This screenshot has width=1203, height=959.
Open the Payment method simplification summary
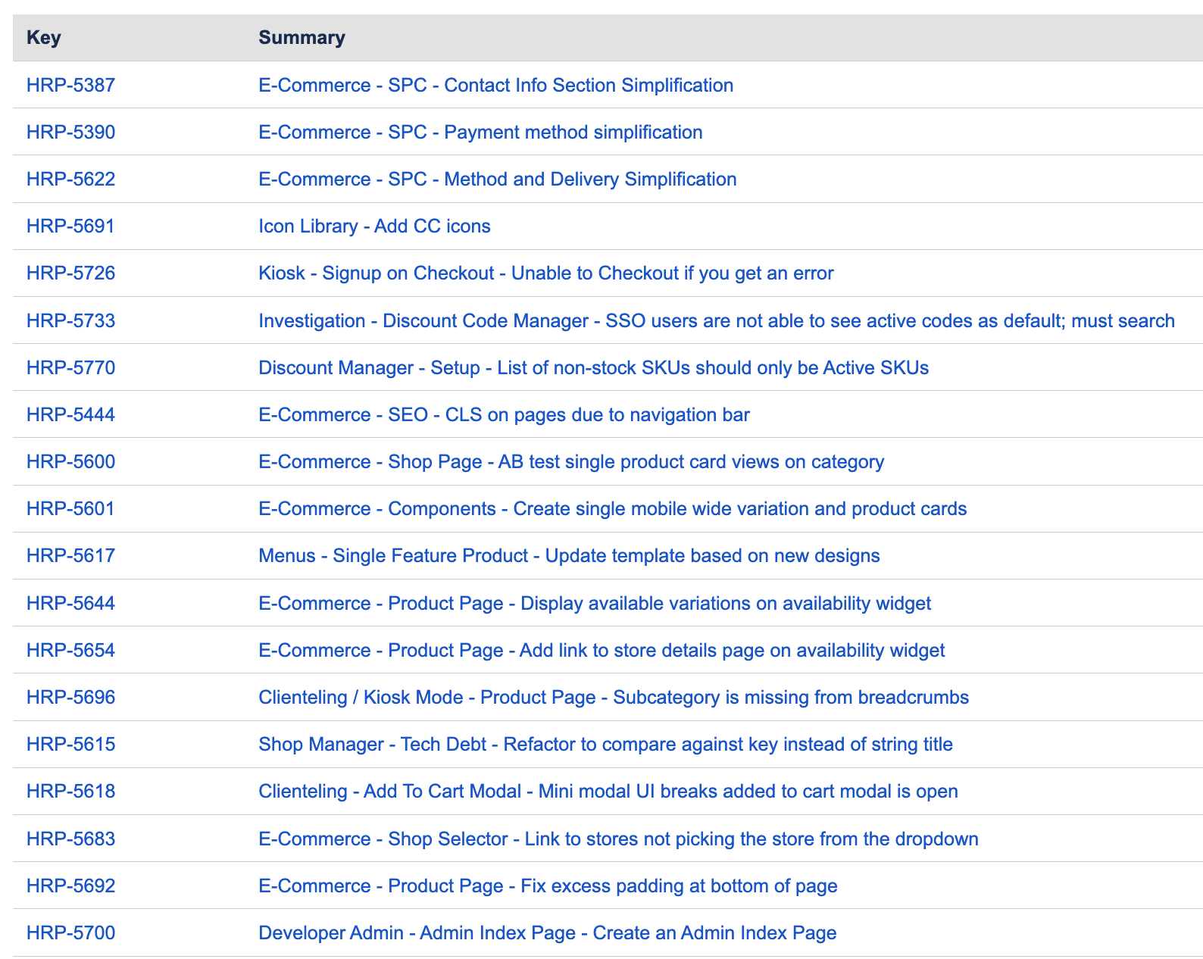tap(480, 132)
